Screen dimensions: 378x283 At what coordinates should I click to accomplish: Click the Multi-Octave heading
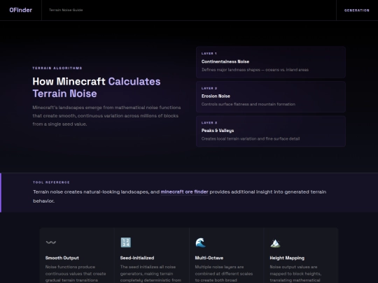tap(209, 258)
